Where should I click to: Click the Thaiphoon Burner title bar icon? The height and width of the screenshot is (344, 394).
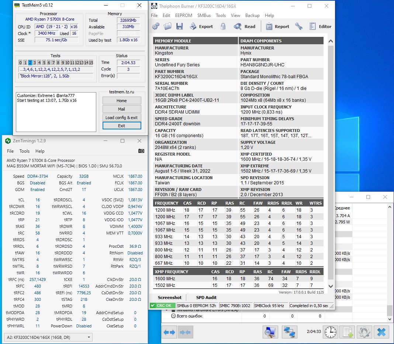pyautogui.click(x=154, y=6)
